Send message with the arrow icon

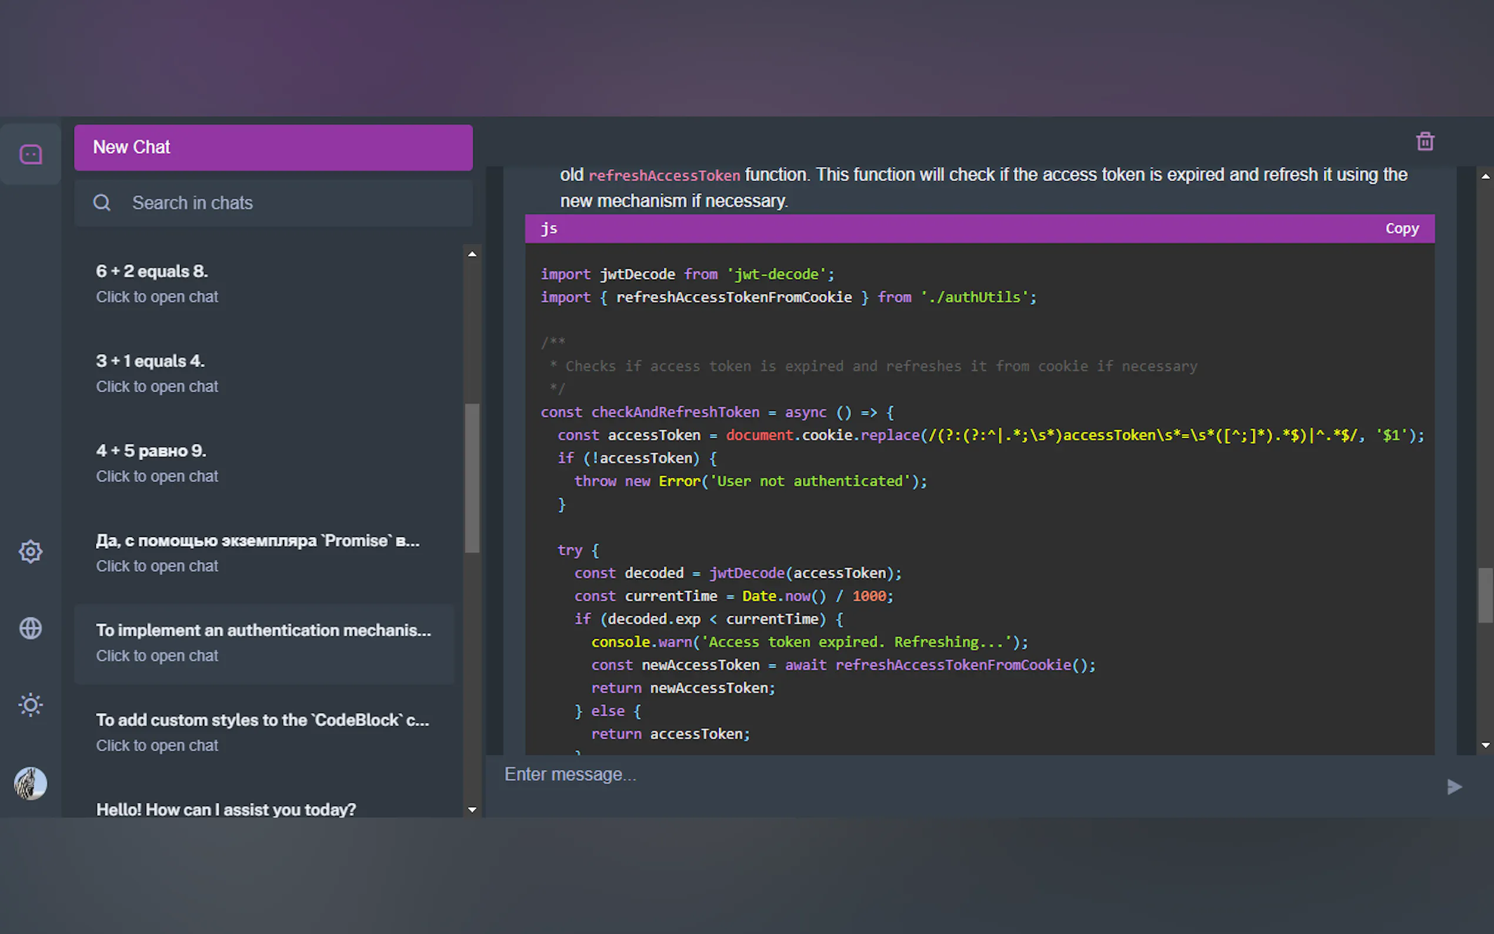[x=1454, y=786]
